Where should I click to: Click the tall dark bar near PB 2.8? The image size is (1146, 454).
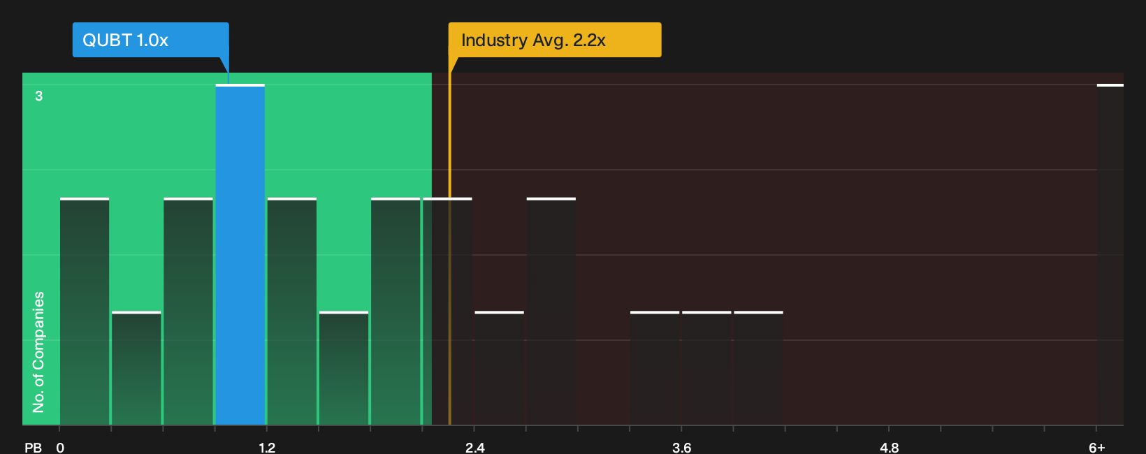tap(551, 312)
